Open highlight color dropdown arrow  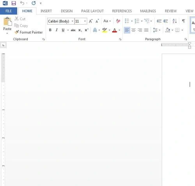click(109, 30)
